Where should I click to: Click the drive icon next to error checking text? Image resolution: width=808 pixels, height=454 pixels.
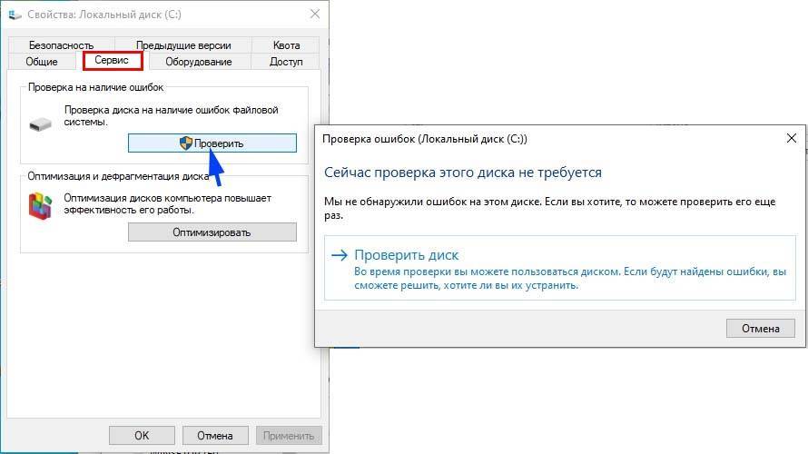[40, 124]
